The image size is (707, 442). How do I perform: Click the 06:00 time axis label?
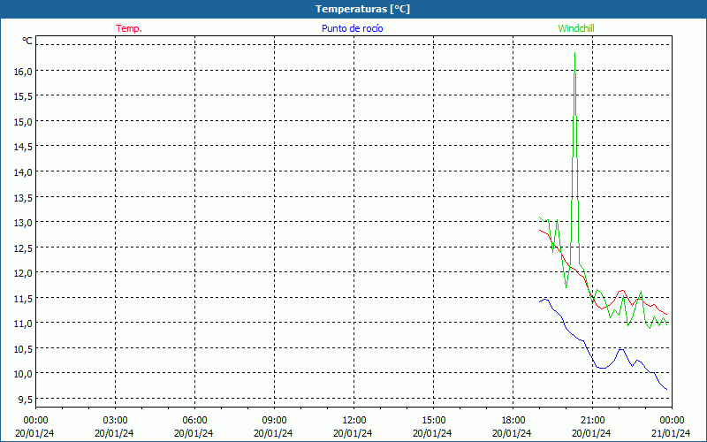pos(194,421)
